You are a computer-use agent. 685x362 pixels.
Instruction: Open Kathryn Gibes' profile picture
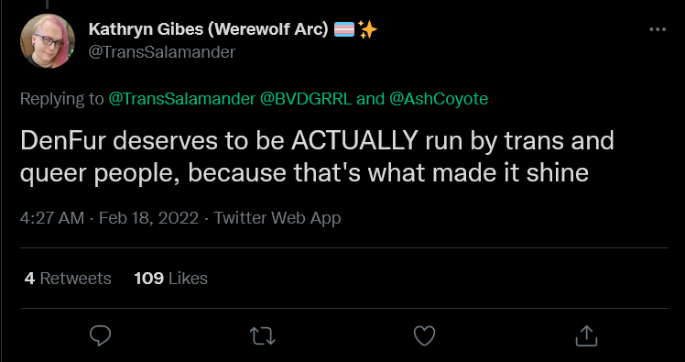(48, 41)
